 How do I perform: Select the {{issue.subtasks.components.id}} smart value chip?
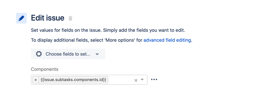[74, 80]
